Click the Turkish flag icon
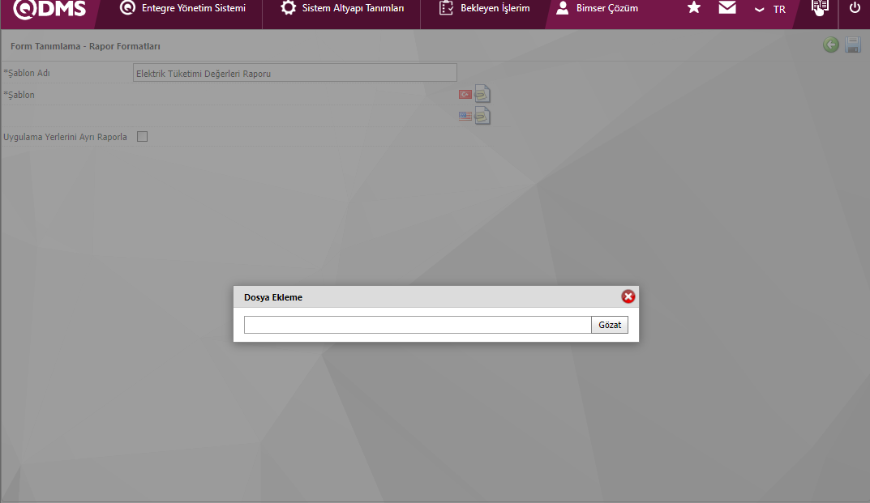This screenshot has width=870, height=503. [465, 94]
